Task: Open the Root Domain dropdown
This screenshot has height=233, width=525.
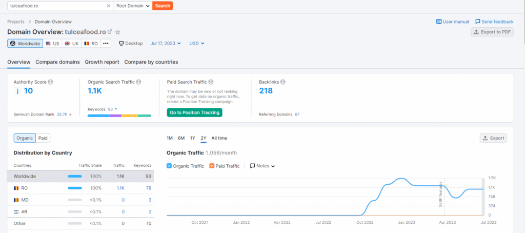Action: point(133,6)
